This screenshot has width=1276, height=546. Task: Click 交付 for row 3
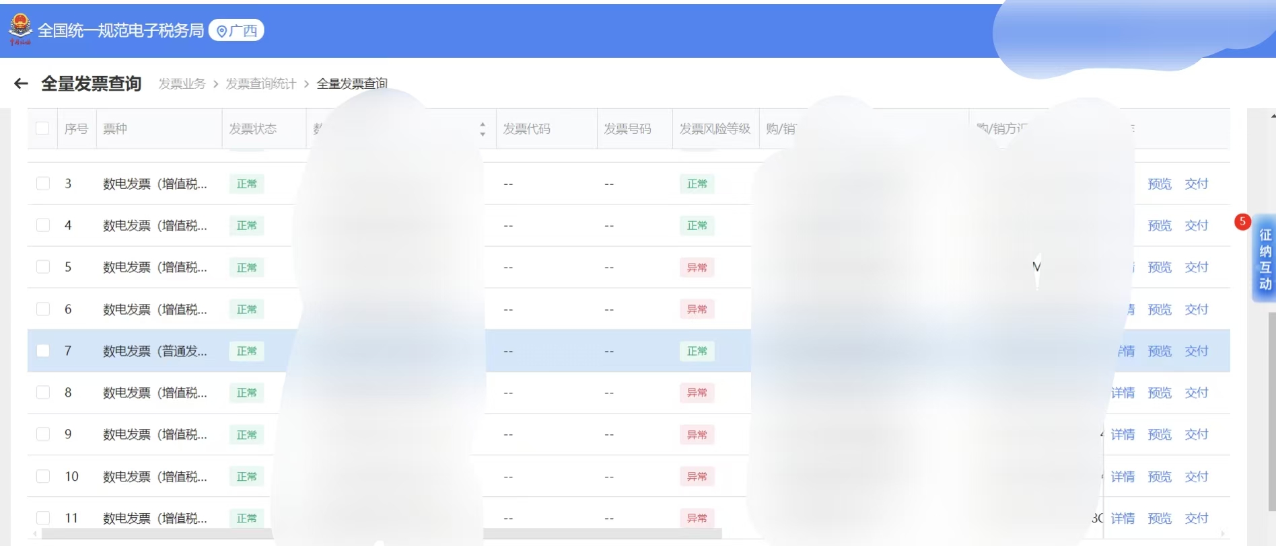1197,184
